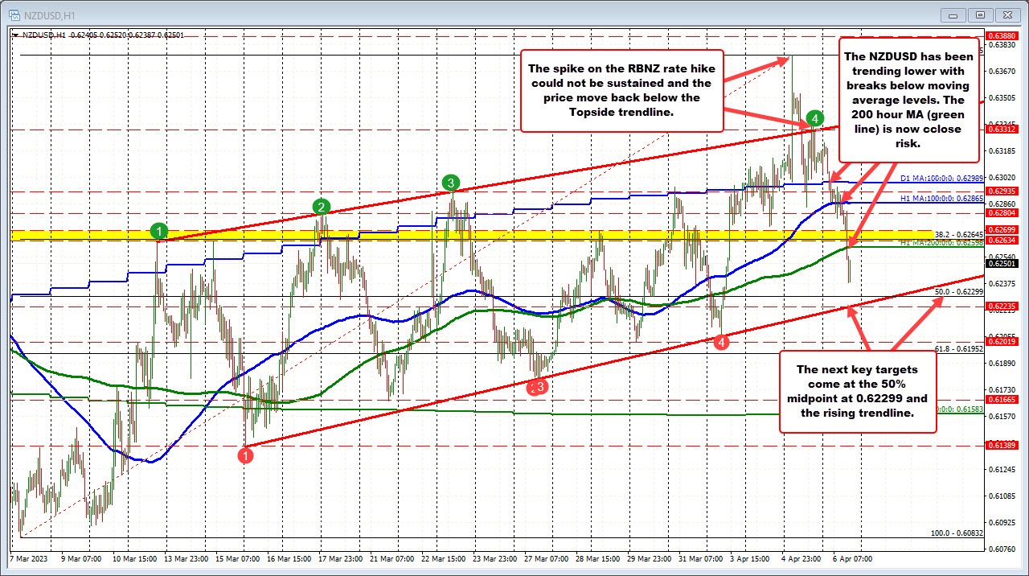Click the red price label 0.62634
This screenshot has width=1029, height=576.
pyautogui.click(x=1001, y=240)
